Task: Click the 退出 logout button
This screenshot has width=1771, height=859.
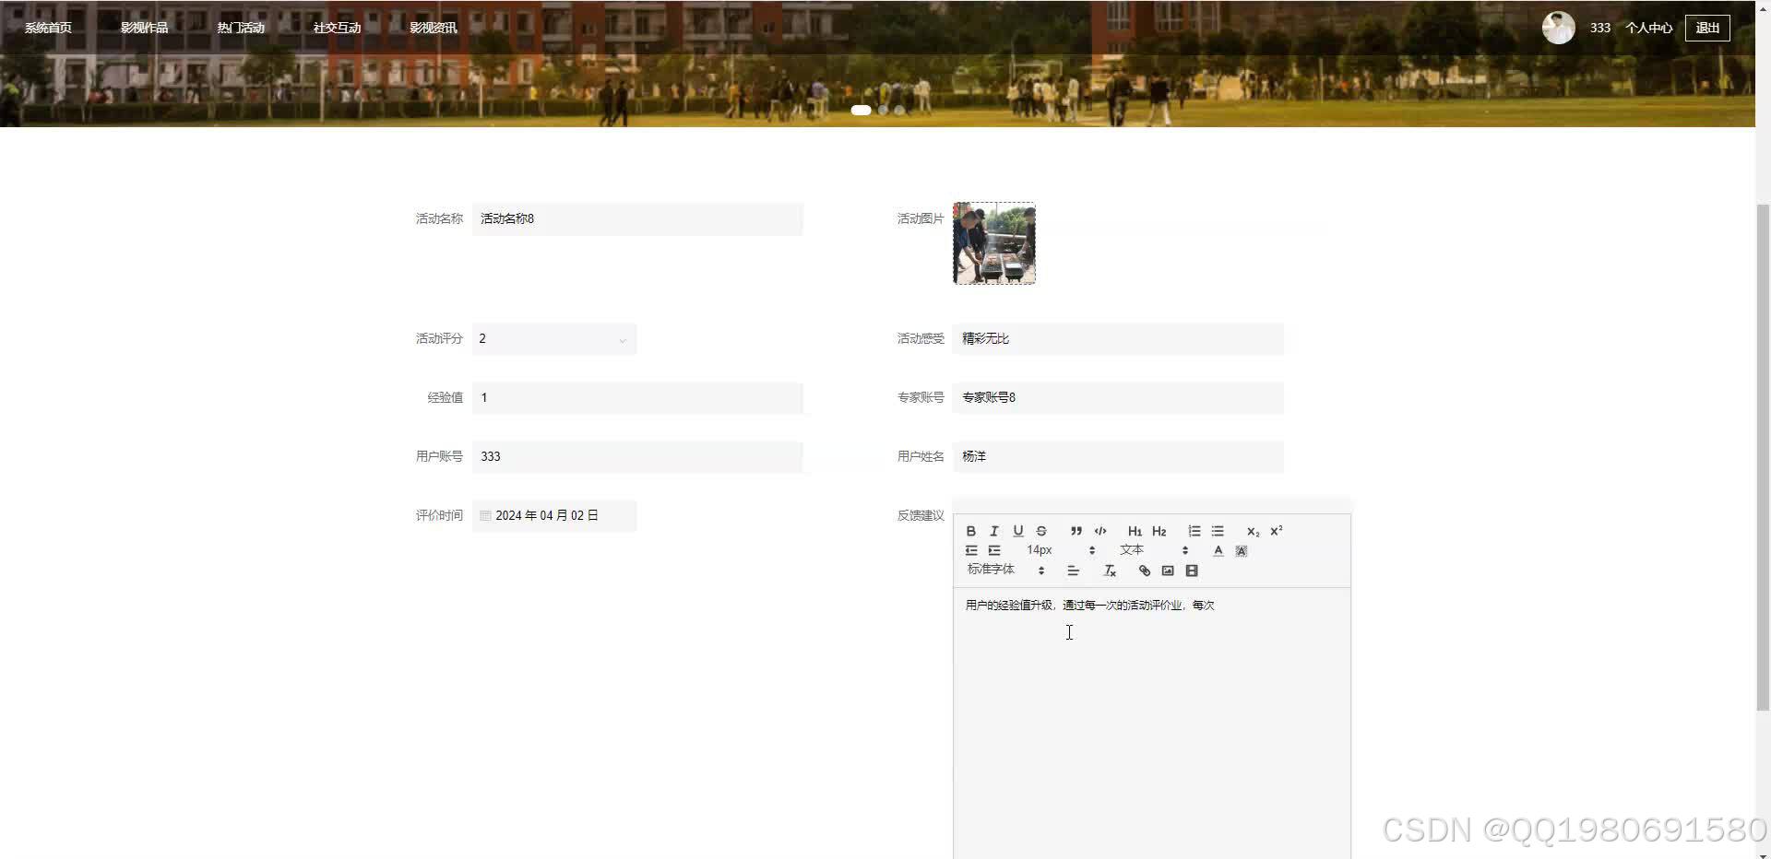Action: [1707, 28]
